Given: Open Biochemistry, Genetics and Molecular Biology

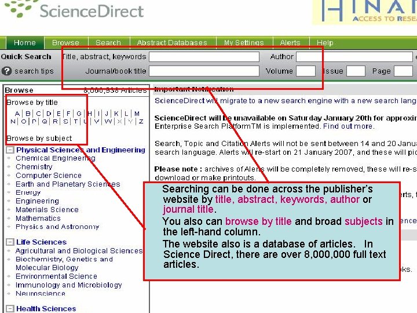Looking at the screenshot, I should 64,264.
